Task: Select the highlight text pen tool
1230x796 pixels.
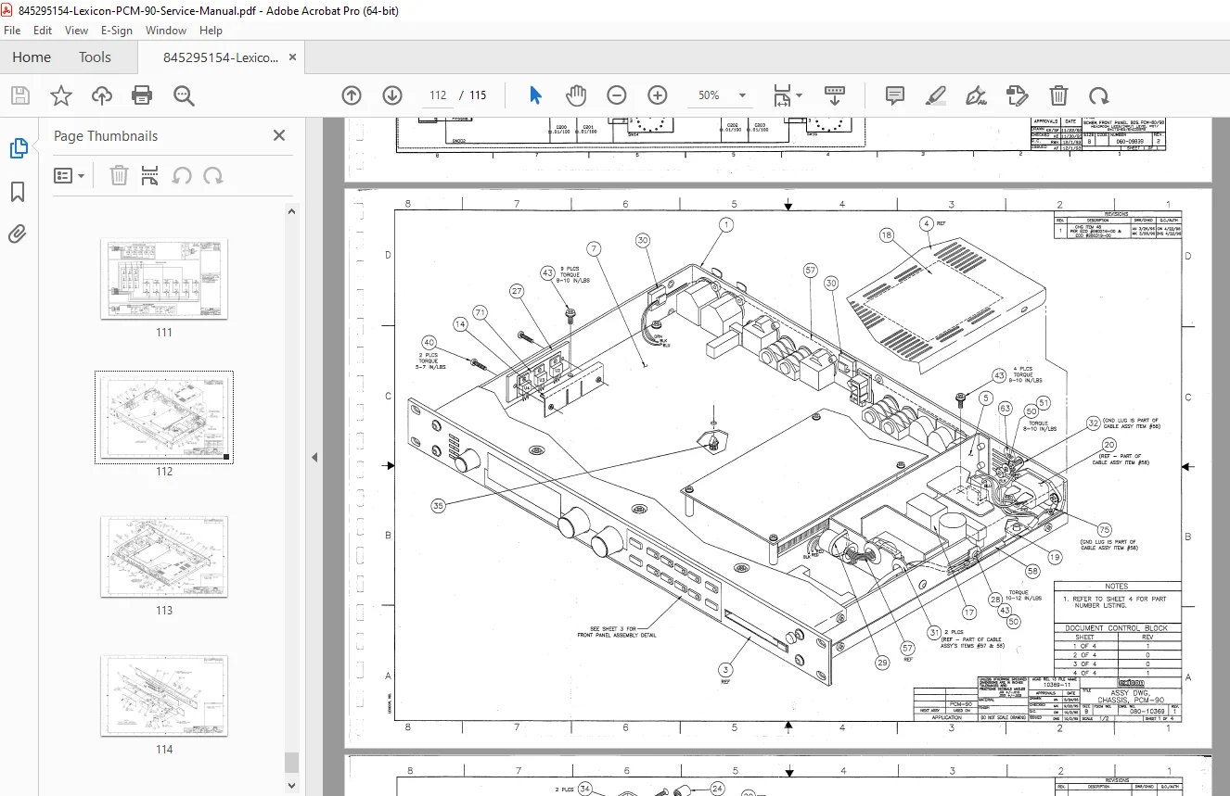Action: (936, 95)
